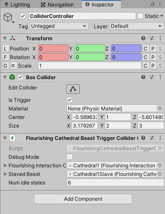Click the F rotation mode button

6,57
